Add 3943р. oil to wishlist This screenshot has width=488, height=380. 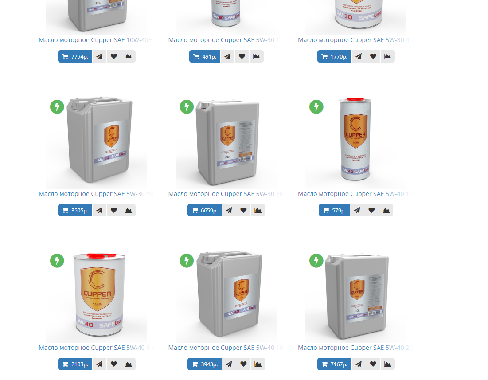243,364
